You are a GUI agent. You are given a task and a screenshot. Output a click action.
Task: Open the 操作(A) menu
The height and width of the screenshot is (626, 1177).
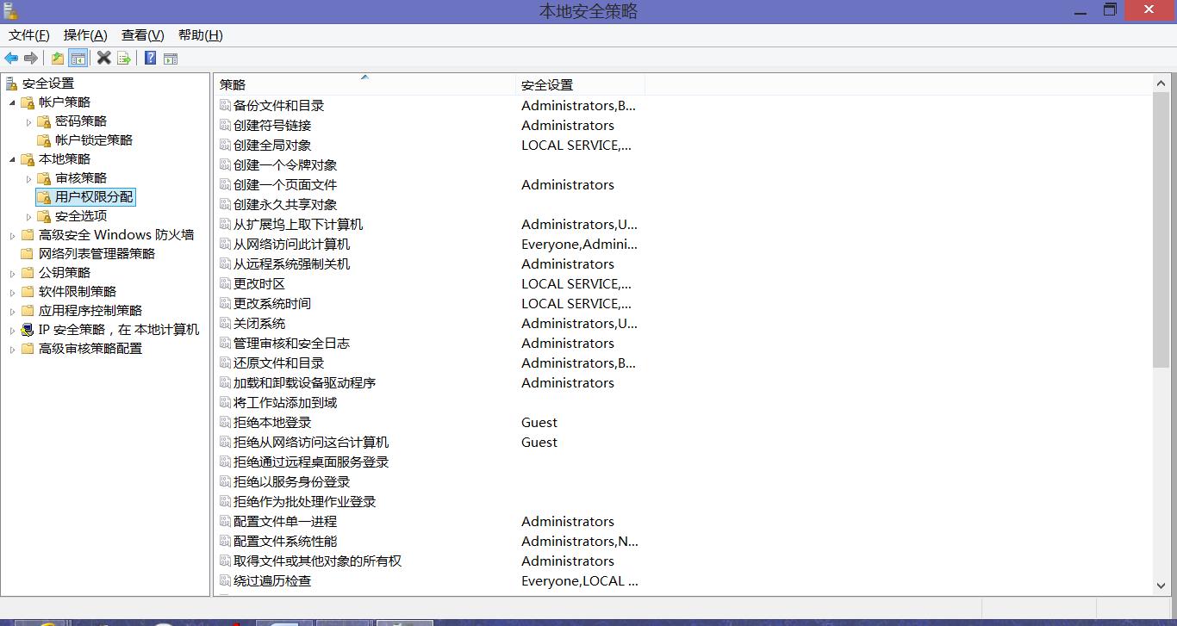85,35
